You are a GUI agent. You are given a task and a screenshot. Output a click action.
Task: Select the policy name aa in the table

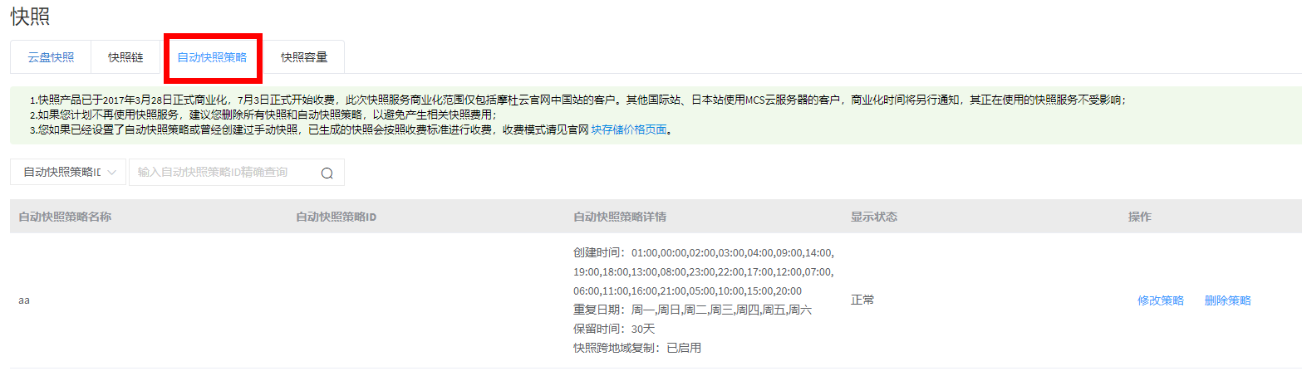[24, 300]
